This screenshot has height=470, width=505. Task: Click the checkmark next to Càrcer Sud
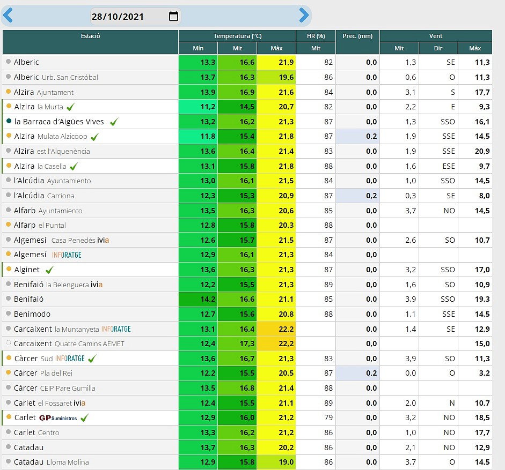point(92,359)
